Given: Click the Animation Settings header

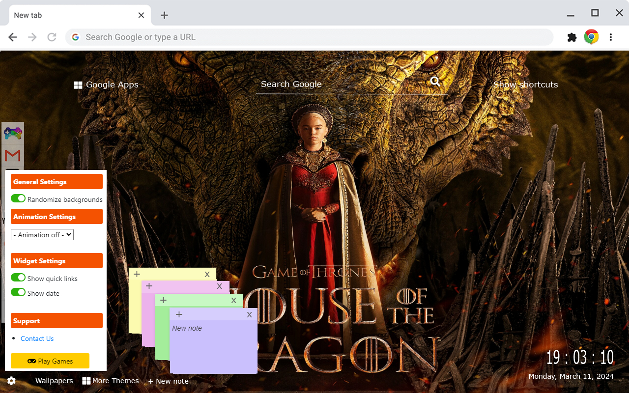Looking at the screenshot, I should (57, 216).
